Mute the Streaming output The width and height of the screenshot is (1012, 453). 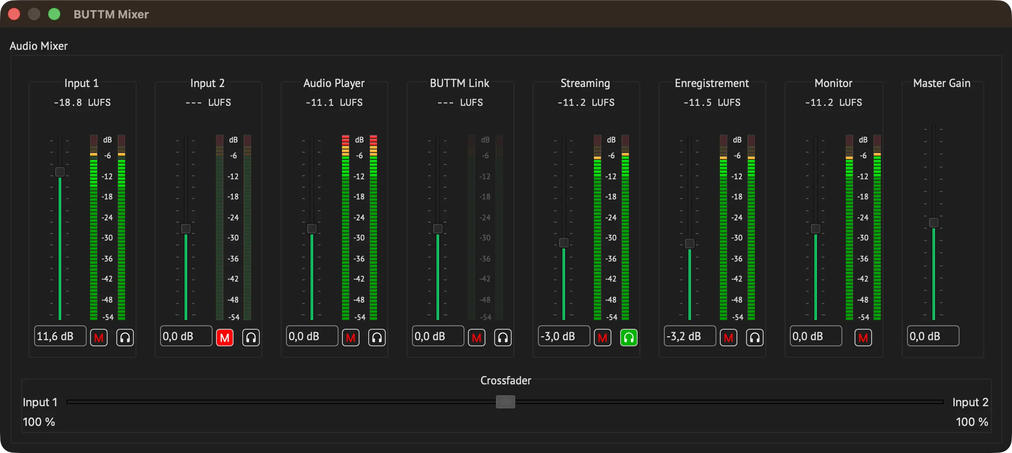[603, 337]
